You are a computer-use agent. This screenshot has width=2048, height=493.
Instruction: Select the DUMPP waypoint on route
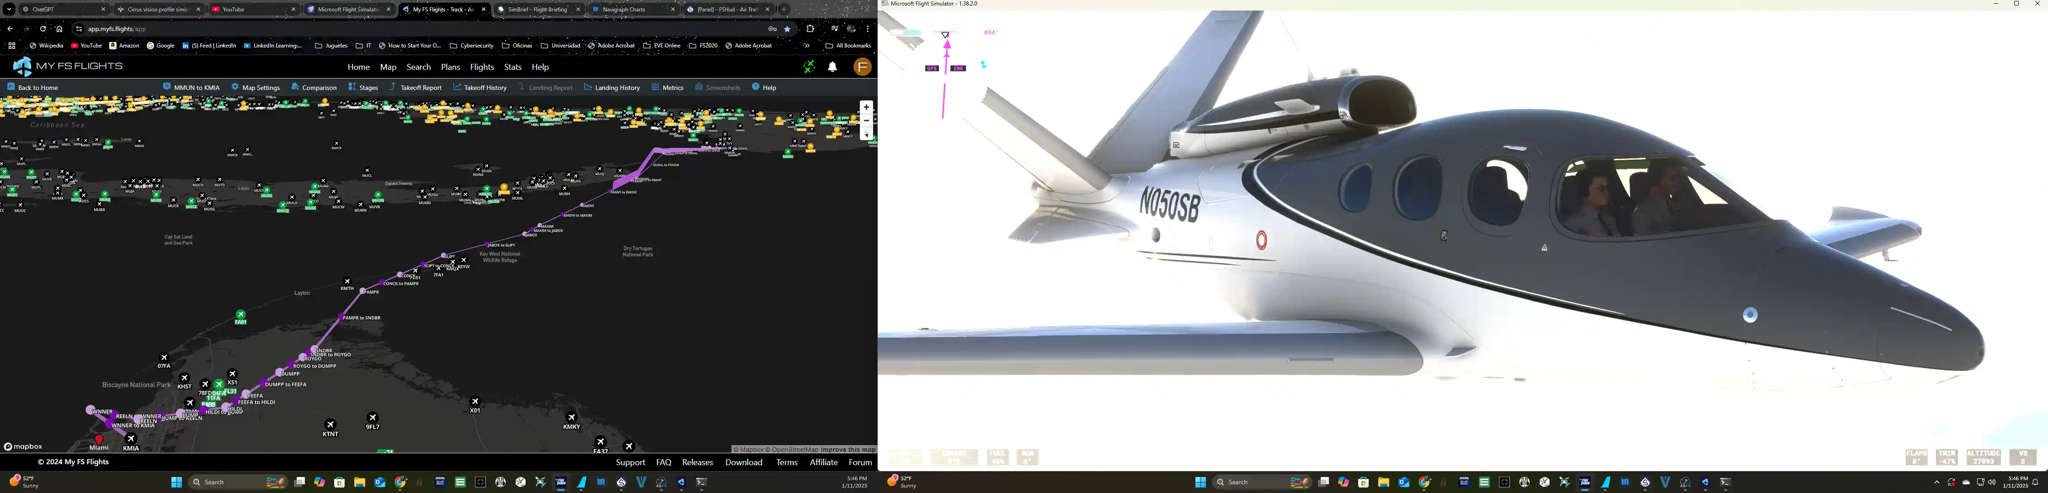(x=279, y=373)
